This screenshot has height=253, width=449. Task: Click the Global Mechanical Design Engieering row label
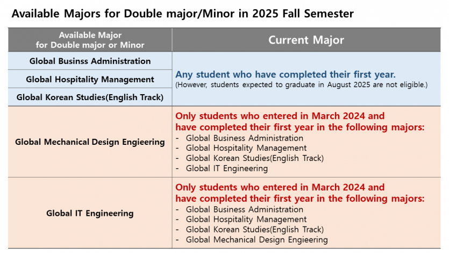[x=90, y=142]
